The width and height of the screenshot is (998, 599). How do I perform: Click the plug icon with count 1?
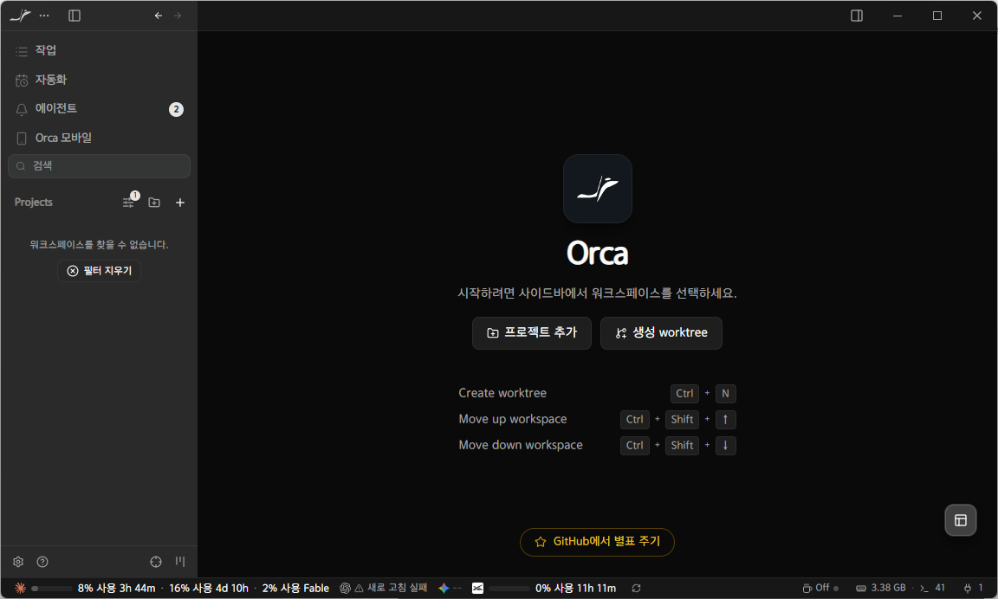[974, 589]
